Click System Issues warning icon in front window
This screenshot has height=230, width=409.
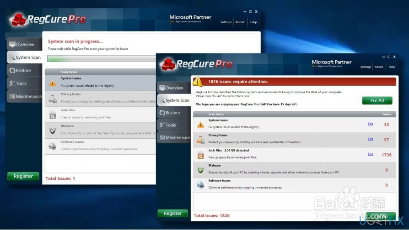pos(200,125)
